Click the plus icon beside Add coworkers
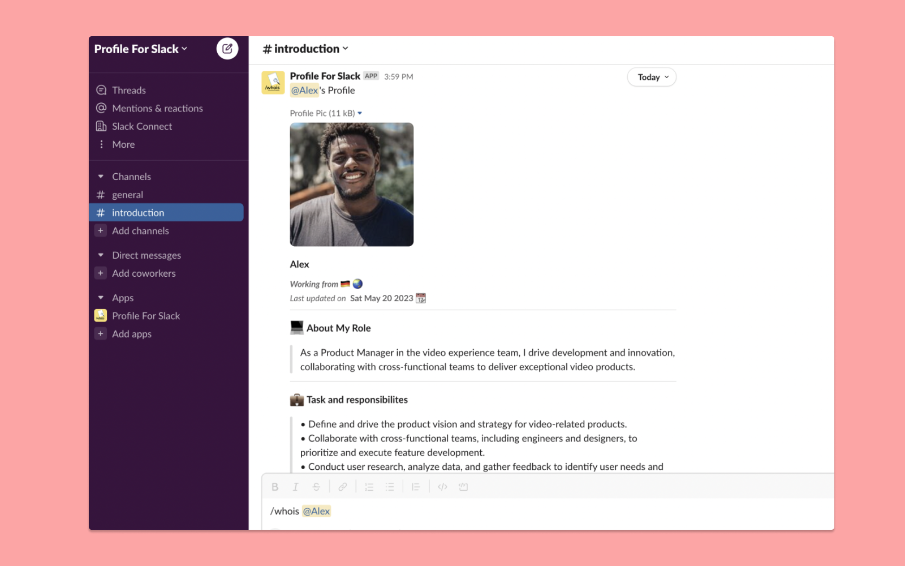The image size is (905, 566). click(x=101, y=273)
